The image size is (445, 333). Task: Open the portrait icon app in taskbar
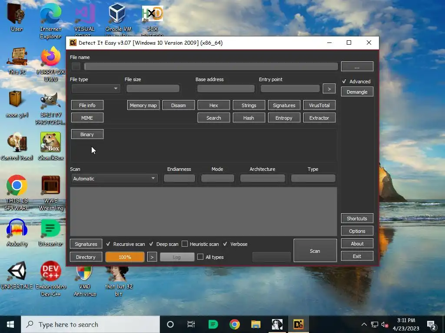tap(277, 324)
